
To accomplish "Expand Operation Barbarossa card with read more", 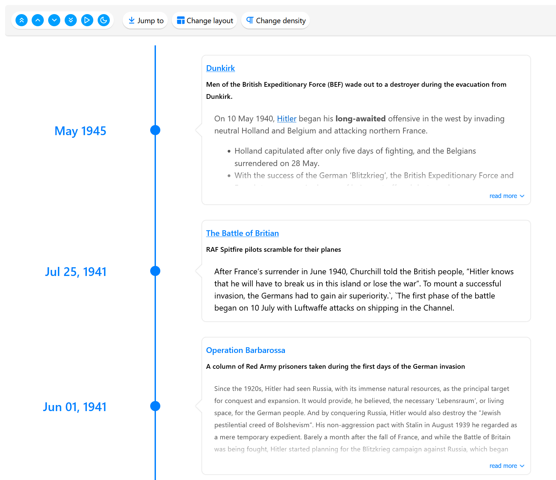I will 507,466.
